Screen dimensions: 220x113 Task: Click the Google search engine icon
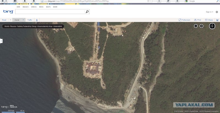(186, 1)
